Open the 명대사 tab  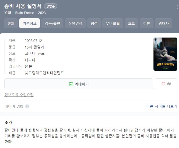pyautogui.click(x=164, y=23)
